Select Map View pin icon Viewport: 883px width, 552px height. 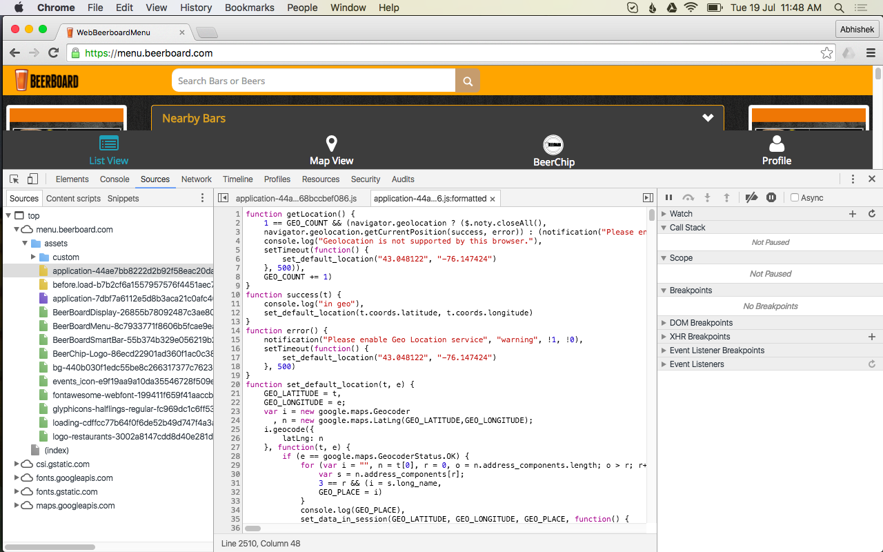pyautogui.click(x=332, y=144)
